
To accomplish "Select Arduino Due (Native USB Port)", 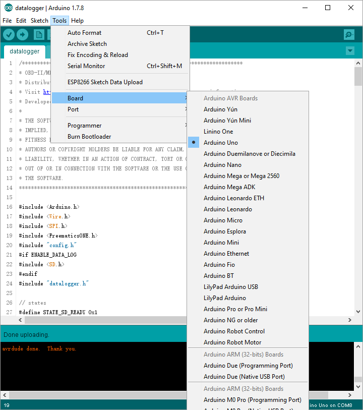I will [x=248, y=377].
